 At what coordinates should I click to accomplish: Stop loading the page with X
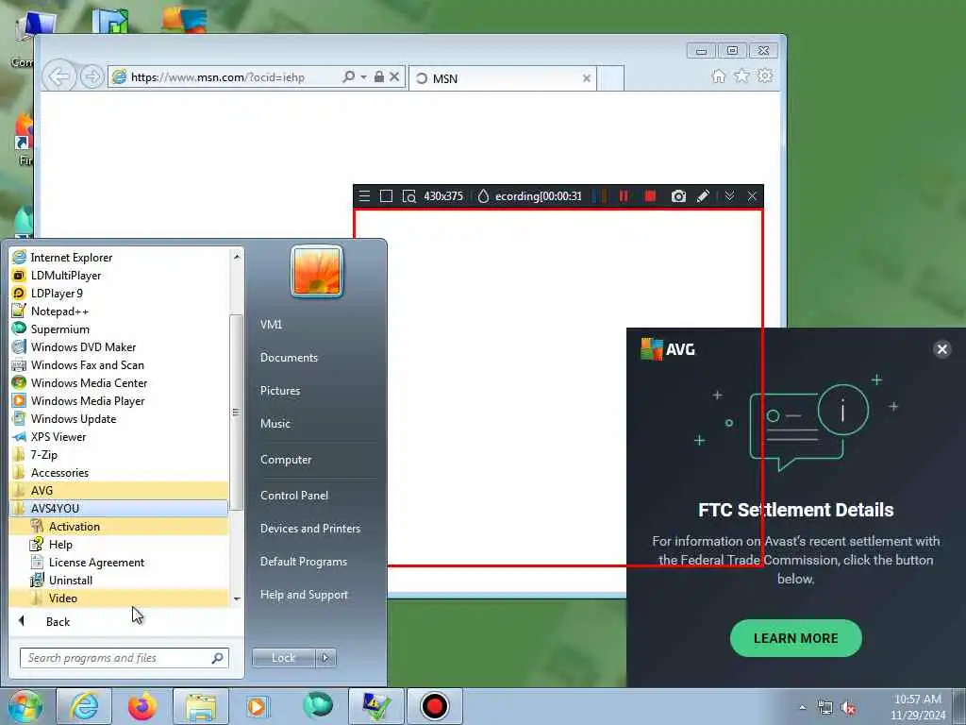(x=395, y=77)
